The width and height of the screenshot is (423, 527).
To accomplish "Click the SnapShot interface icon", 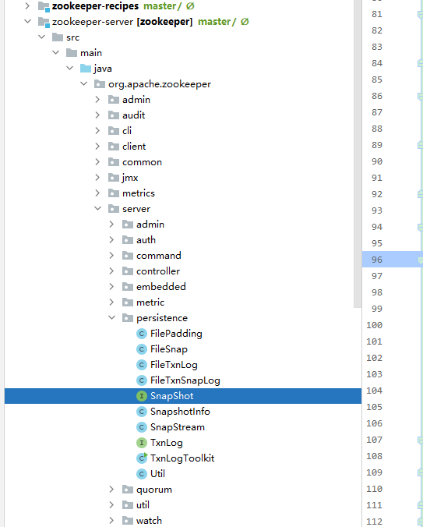I will click(x=142, y=396).
